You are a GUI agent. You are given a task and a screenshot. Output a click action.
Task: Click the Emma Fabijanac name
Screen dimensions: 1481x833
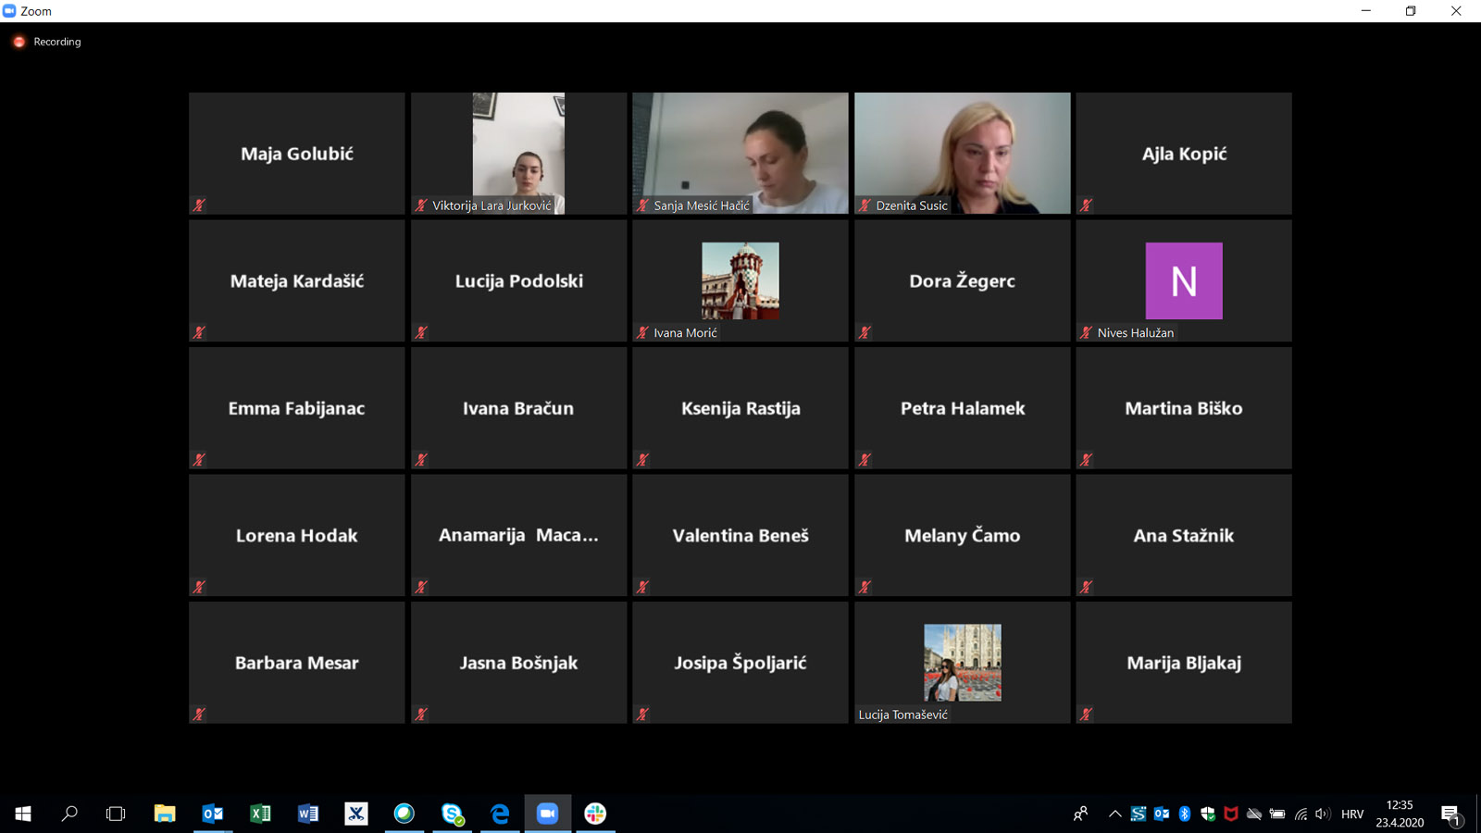(x=297, y=408)
